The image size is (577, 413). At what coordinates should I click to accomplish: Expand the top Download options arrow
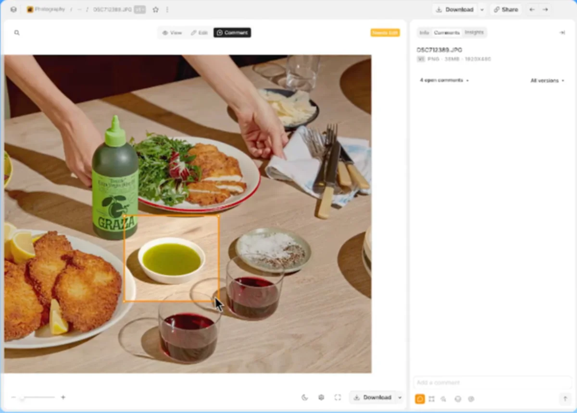click(482, 10)
